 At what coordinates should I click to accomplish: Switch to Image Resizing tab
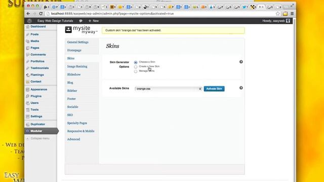tap(77, 66)
